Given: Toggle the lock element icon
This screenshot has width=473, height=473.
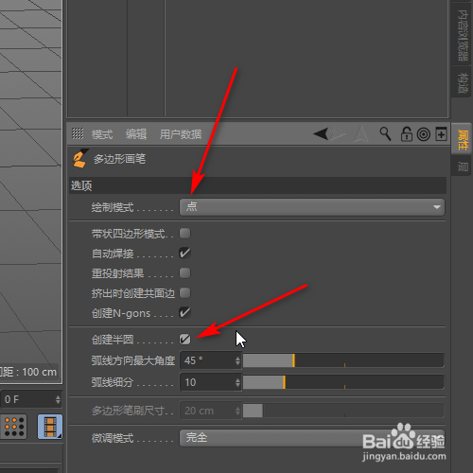Looking at the screenshot, I should (407, 133).
